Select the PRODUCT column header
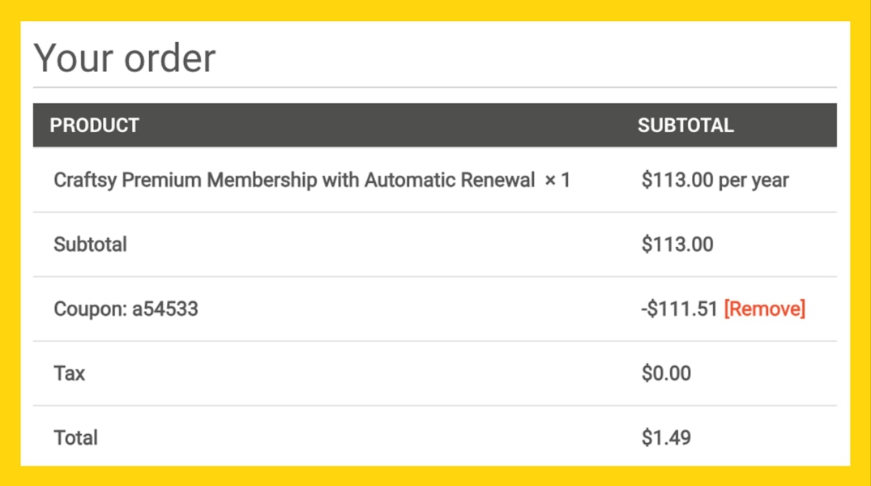 [95, 126]
